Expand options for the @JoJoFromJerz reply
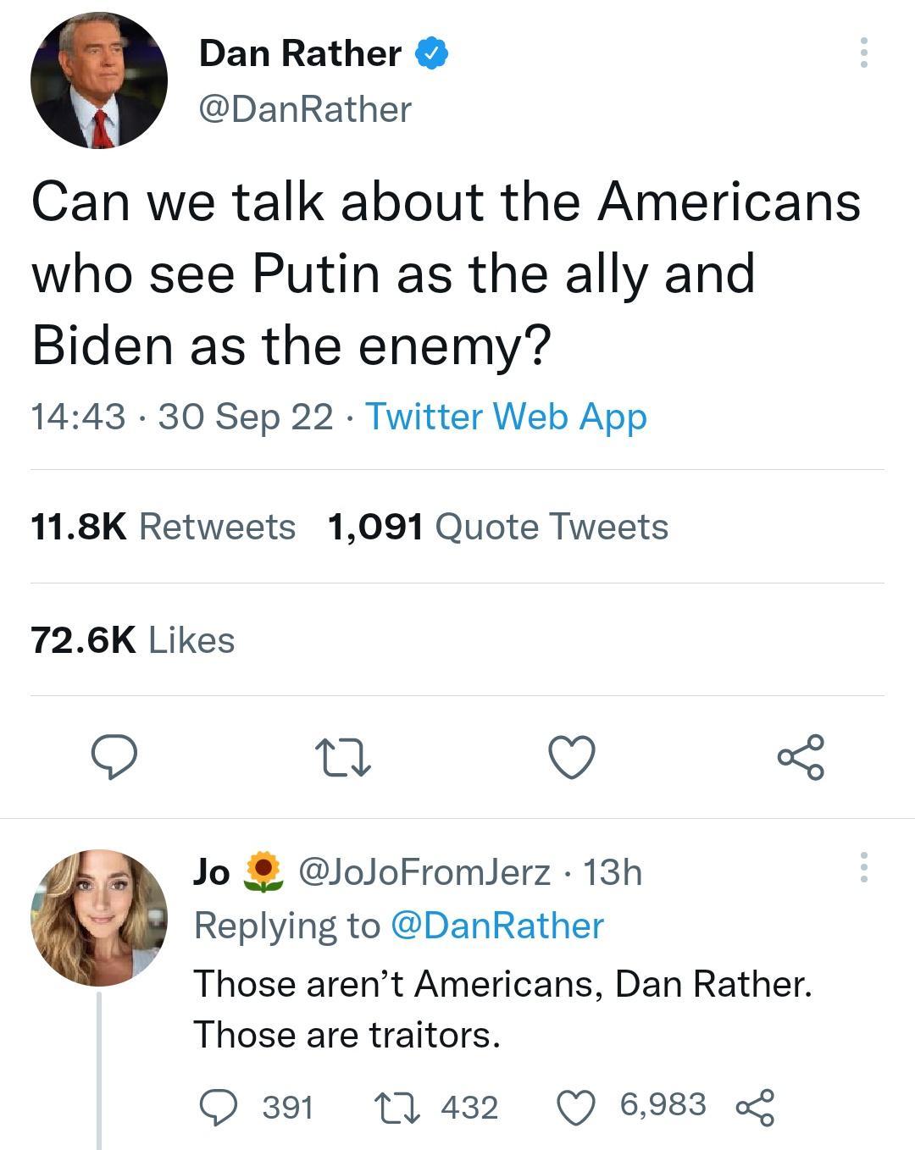The width and height of the screenshot is (915, 1150). [x=863, y=868]
